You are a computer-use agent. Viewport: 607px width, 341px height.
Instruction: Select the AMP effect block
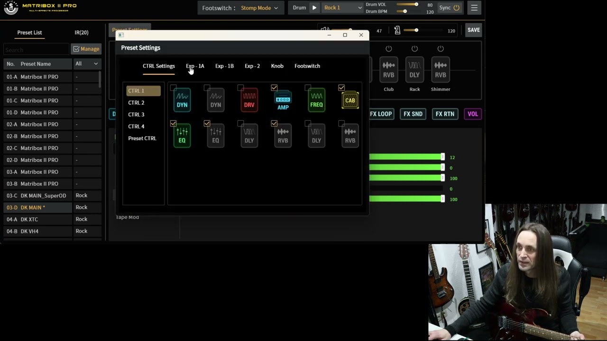pos(283,101)
